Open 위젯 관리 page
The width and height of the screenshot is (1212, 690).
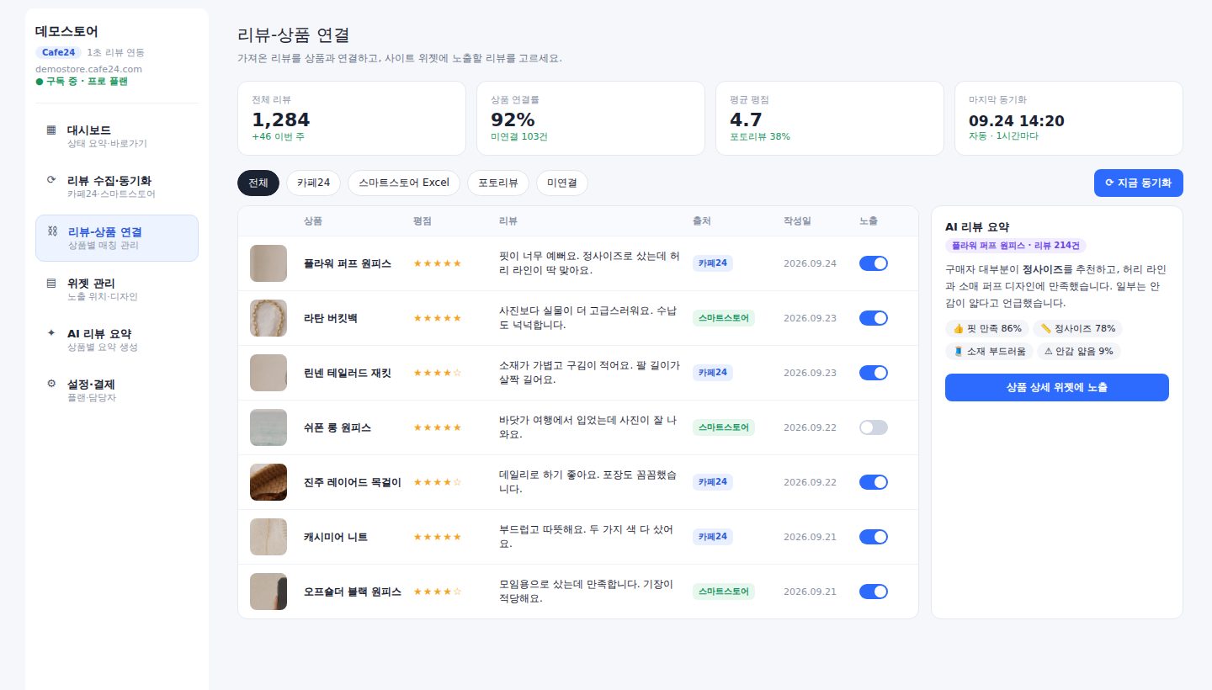point(117,289)
